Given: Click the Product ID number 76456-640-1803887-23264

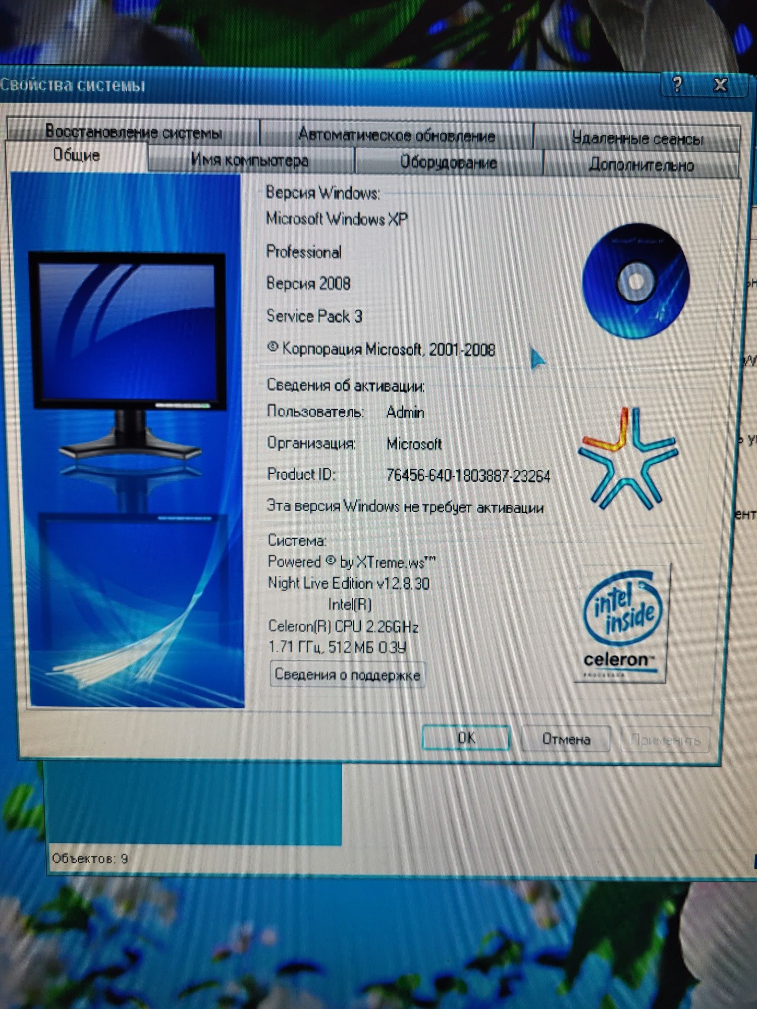Looking at the screenshot, I should click(468, 476).
